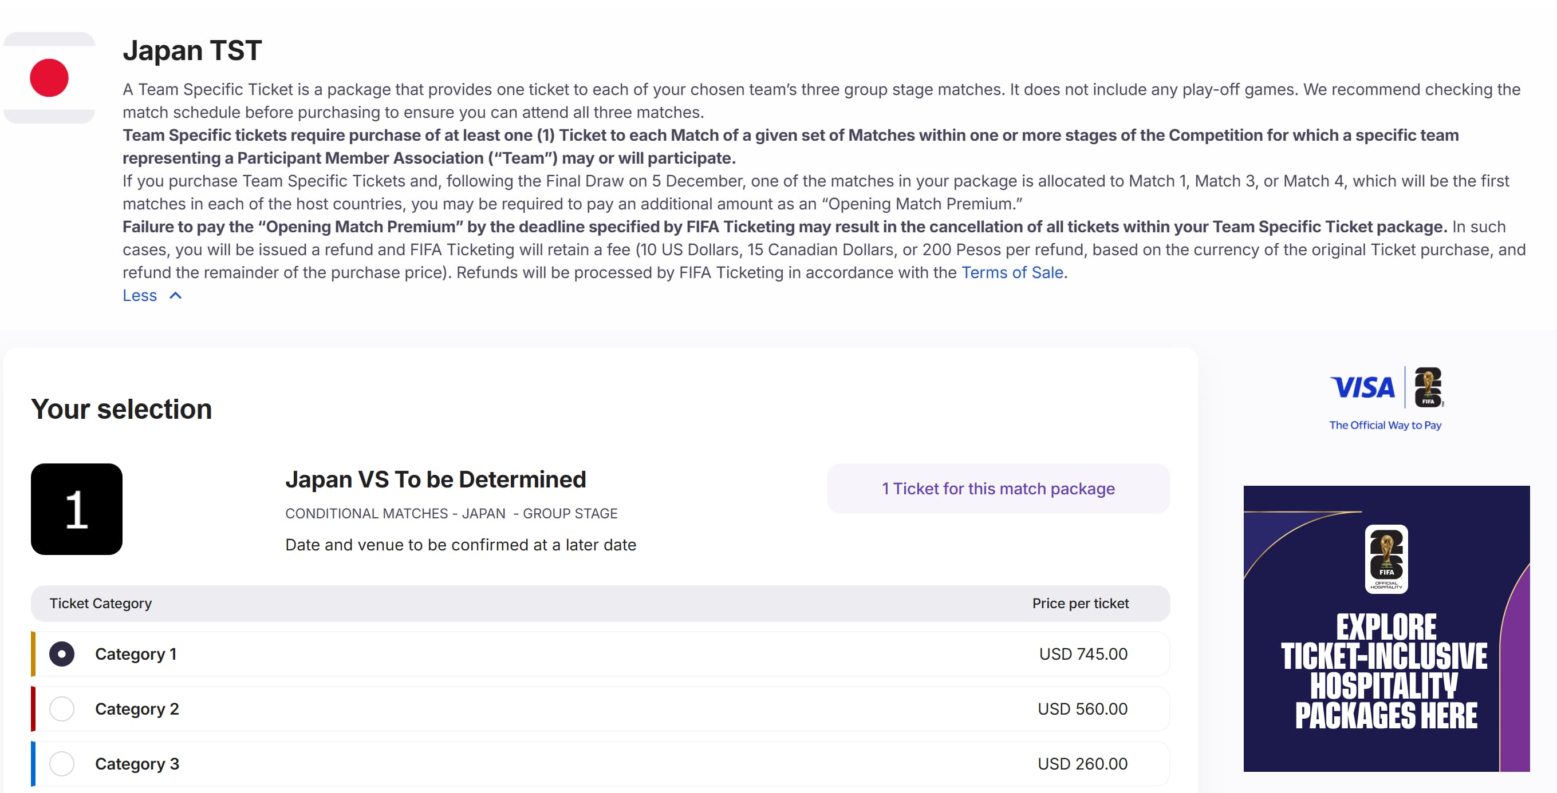
Task: Click the 1 Ticket for this match package button
Action: point(998,489)
